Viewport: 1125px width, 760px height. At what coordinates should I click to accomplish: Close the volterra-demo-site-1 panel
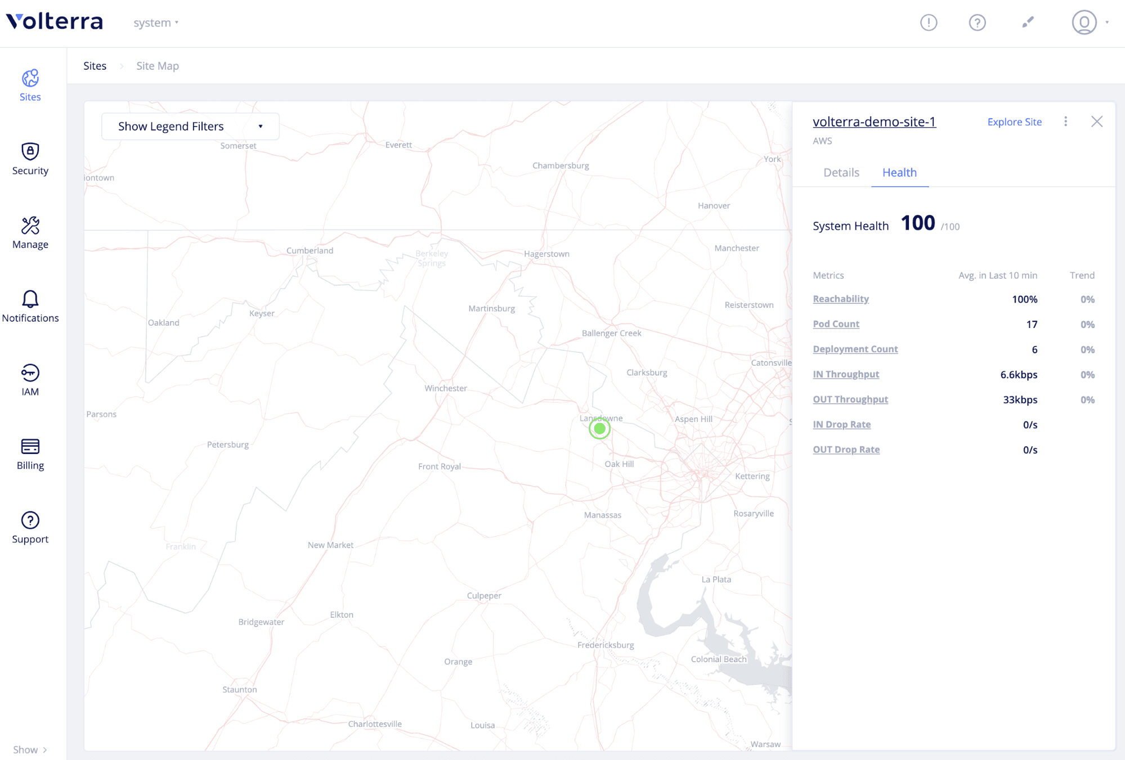click(x=1096, y=122)
